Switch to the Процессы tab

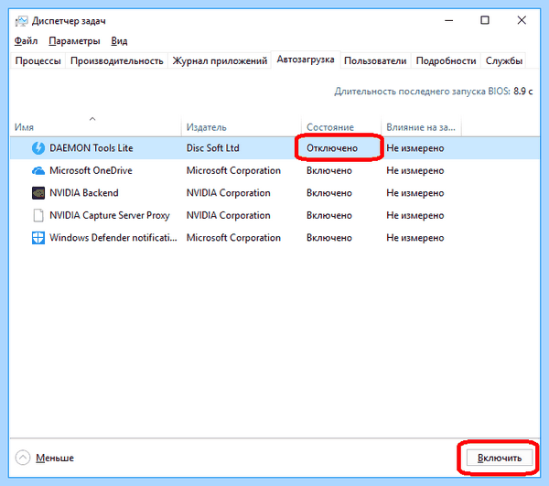tap(38, 61)
